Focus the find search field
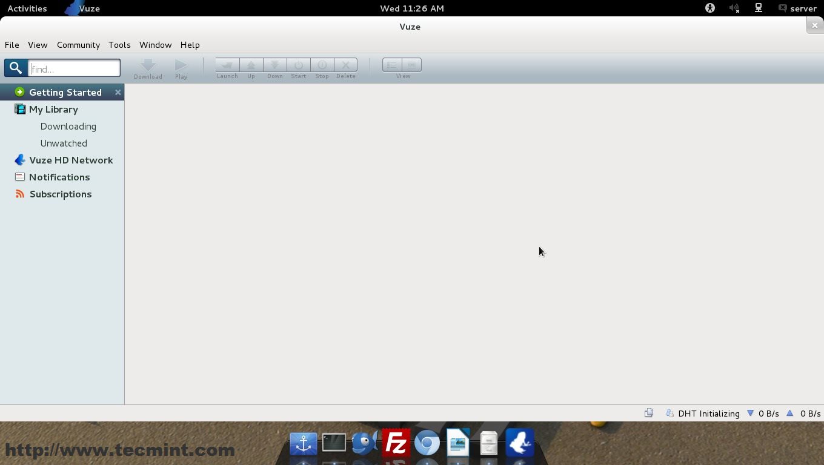Screen dimensions: 824x465 74,68
